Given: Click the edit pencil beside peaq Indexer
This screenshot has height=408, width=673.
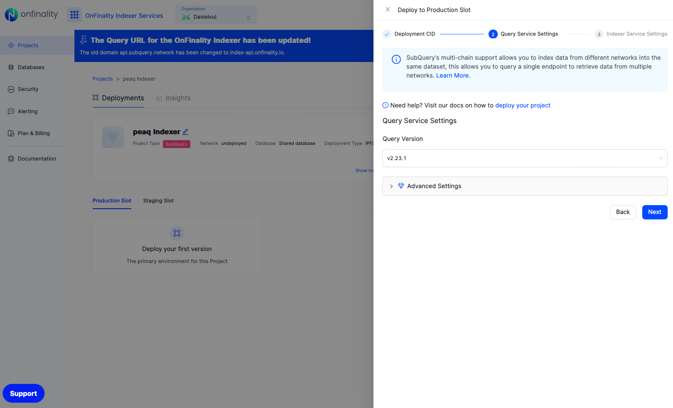Looking at the screenshot, I should 186,131.
